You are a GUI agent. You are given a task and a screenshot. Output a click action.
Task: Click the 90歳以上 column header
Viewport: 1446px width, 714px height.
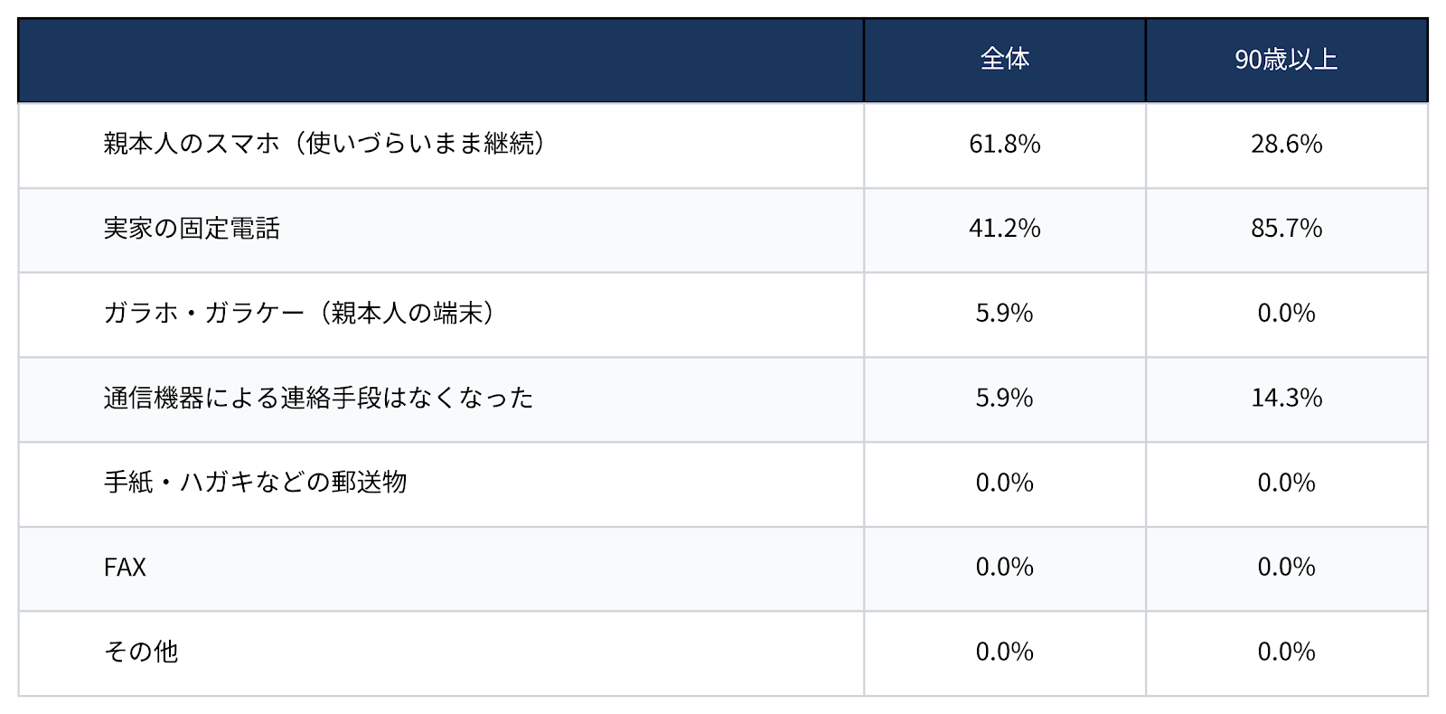click(x=1286, y=60)
